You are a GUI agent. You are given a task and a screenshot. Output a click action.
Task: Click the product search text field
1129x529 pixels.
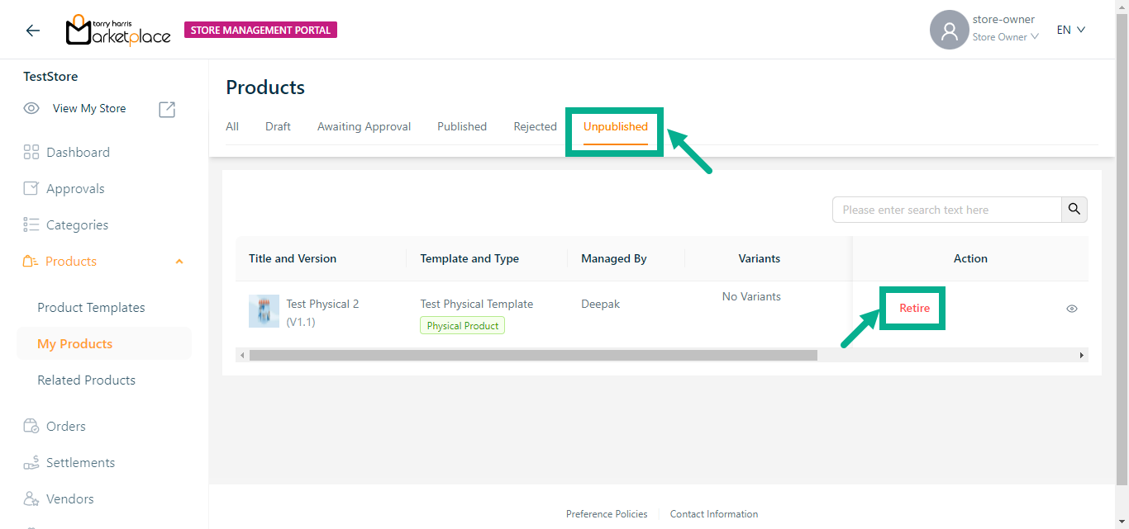946,210
